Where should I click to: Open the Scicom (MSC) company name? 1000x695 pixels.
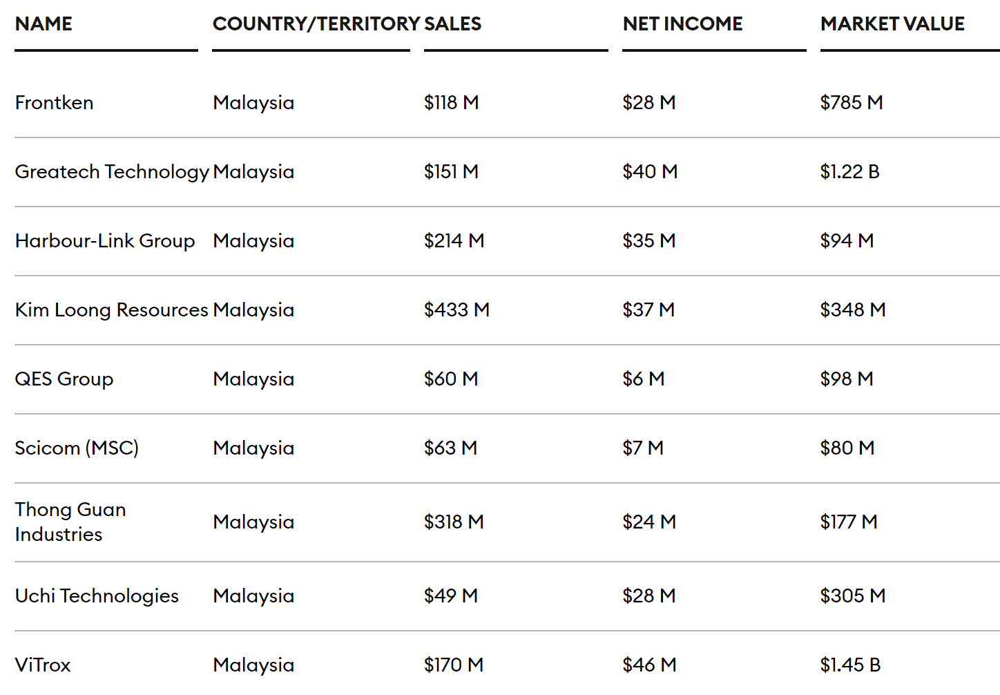point(77,448)
